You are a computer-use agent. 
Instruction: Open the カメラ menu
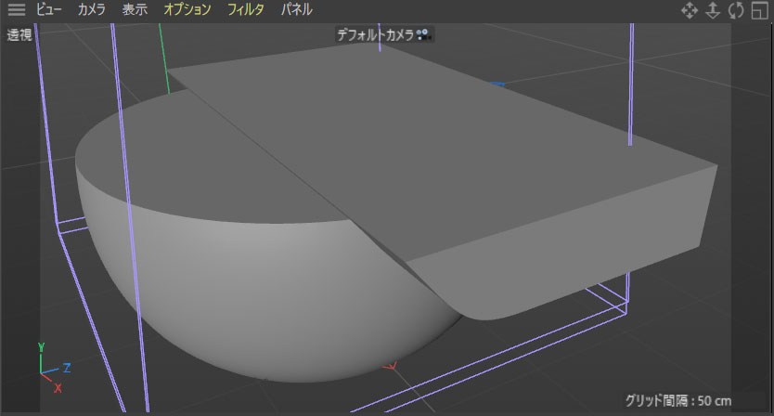click(92, 10)
